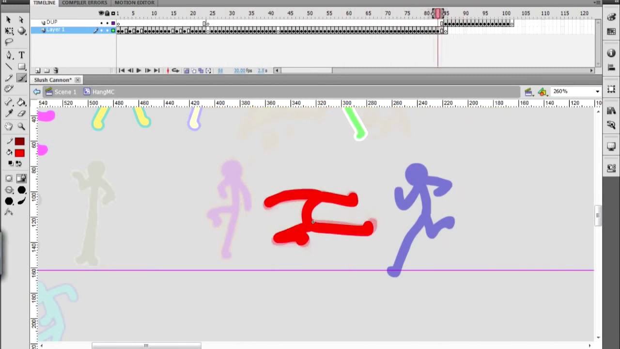Select the Subselection tool

[x=21, y=19]
